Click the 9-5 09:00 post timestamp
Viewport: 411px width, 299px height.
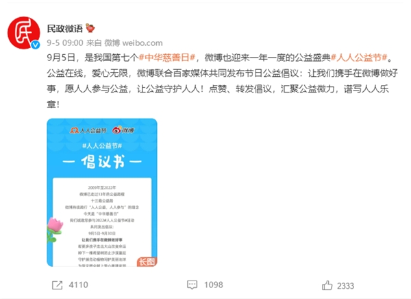(65, 43)
